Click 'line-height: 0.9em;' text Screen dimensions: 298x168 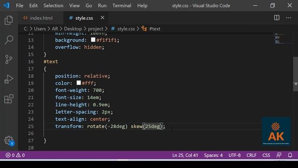[82, 105]
